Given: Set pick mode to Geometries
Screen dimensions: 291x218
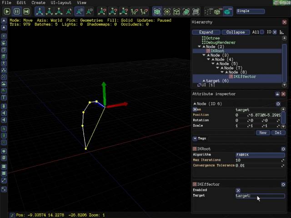Looking at the screenshot, I should point(157,11).
